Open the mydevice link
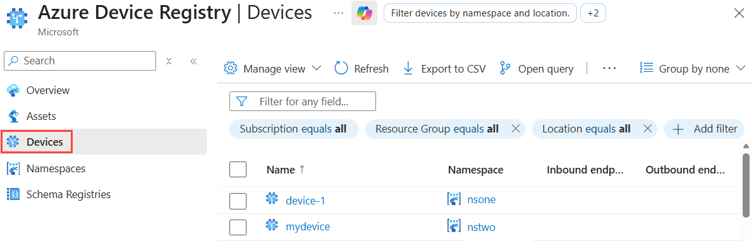The height and width of the screenshot is (241, 754). click(308, 226)
